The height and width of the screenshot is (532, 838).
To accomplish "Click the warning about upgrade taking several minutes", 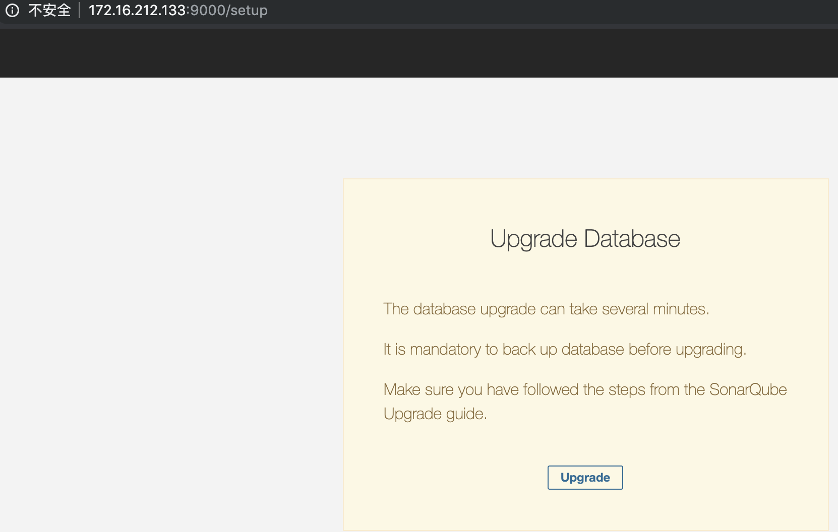I will click(x=546, y=309).
